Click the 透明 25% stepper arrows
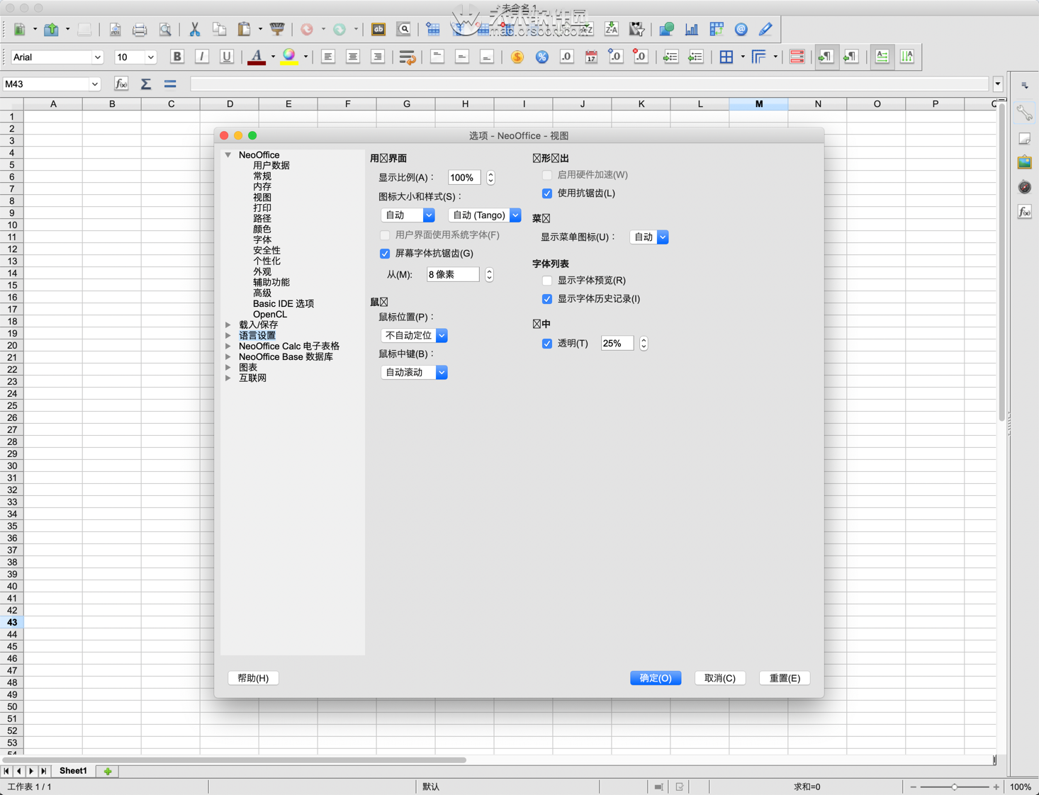 (644, 344)
